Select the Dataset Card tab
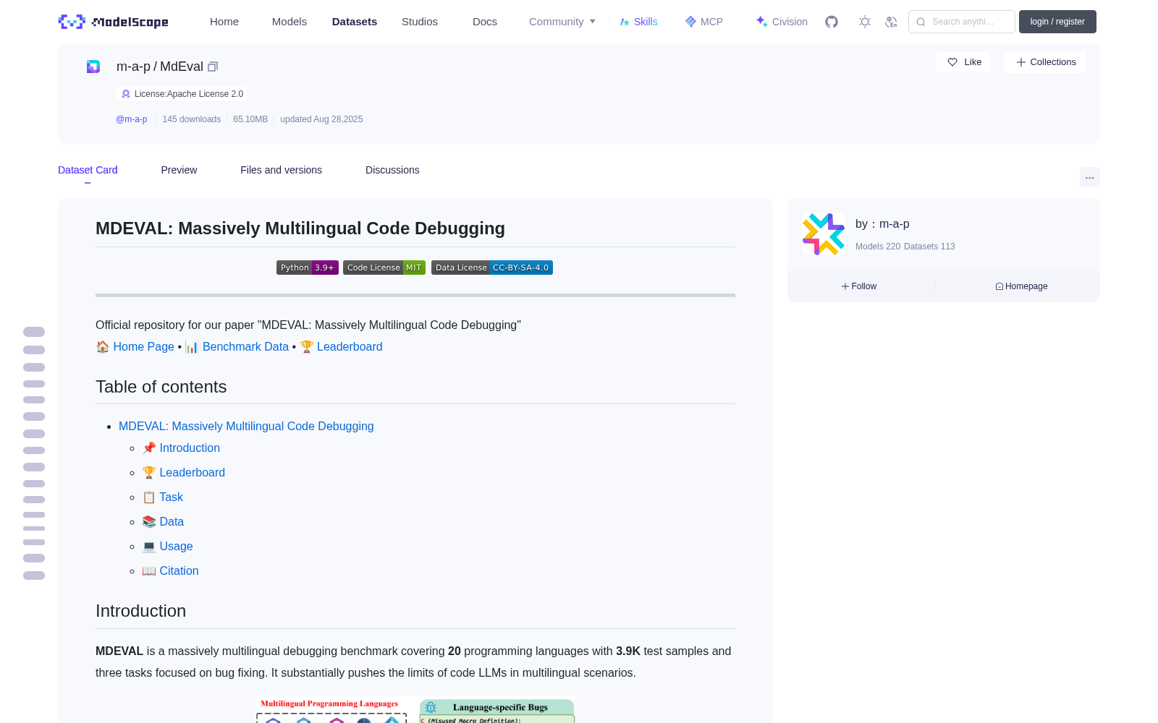This screenshot has height=723, width=1158. 88,170
